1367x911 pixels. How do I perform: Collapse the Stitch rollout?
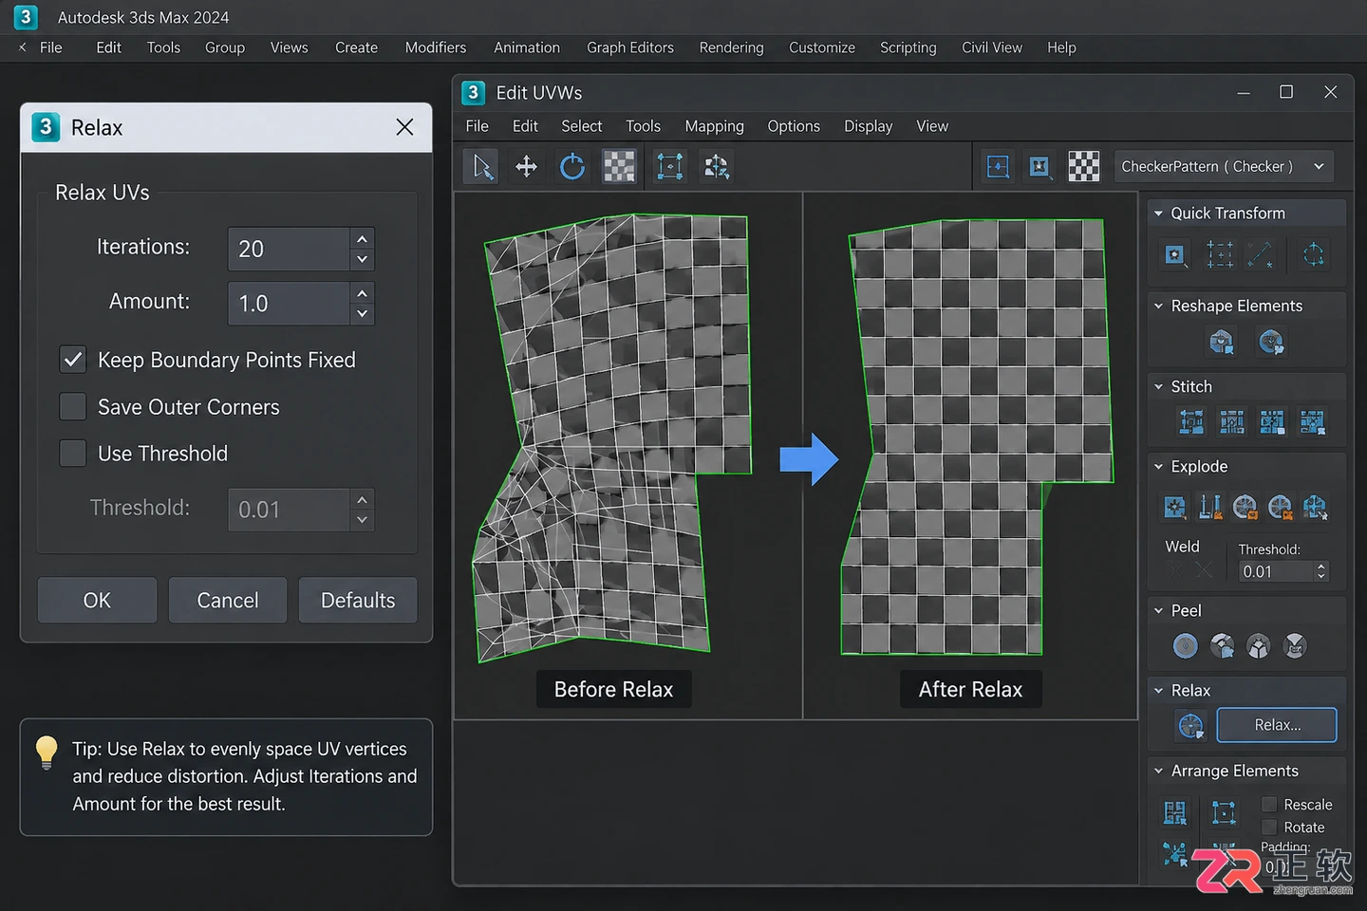(1158, 386)
